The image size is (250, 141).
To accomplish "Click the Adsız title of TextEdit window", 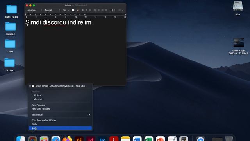I will coord(68,5).
